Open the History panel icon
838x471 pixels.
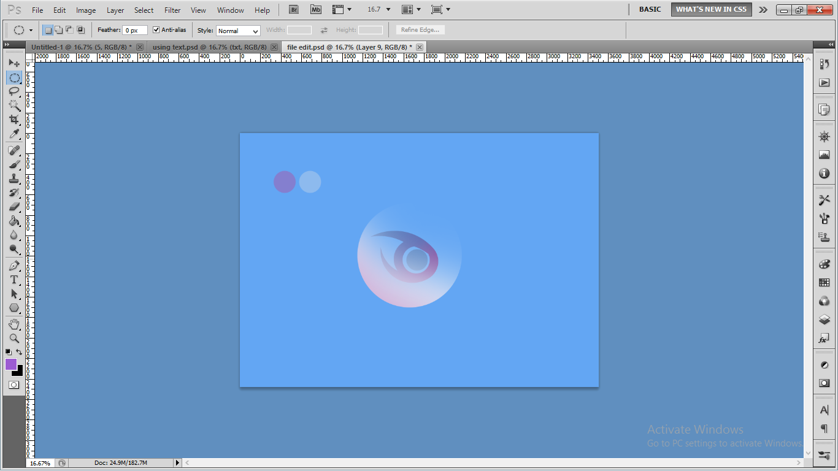824,64
